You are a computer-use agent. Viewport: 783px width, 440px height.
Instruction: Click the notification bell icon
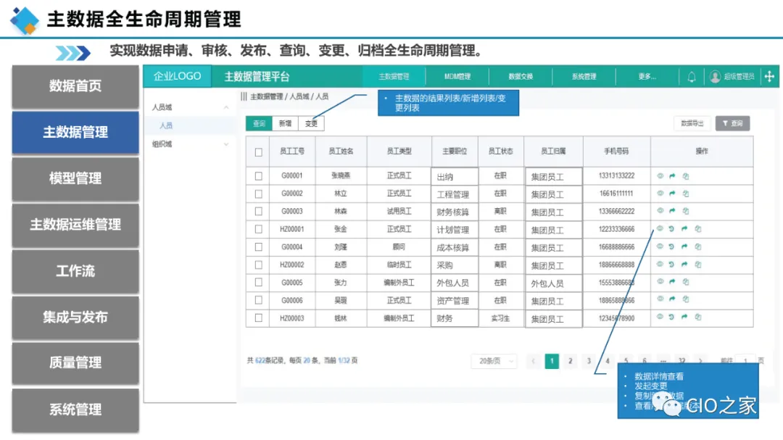click(x=692, y=77)
